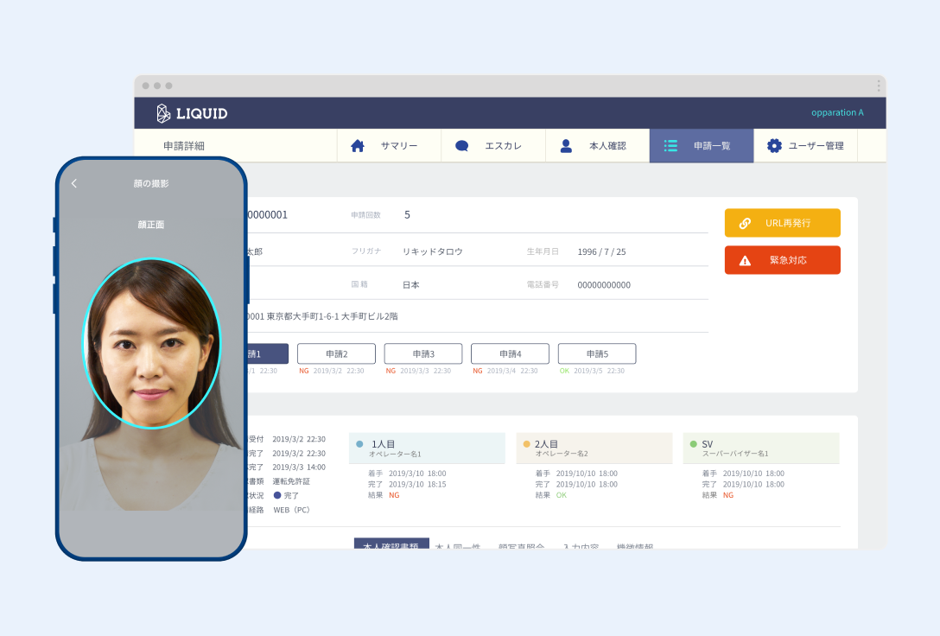Click the home icon beside サマリー
Viewport: 940px width, 636px height.
358,146
